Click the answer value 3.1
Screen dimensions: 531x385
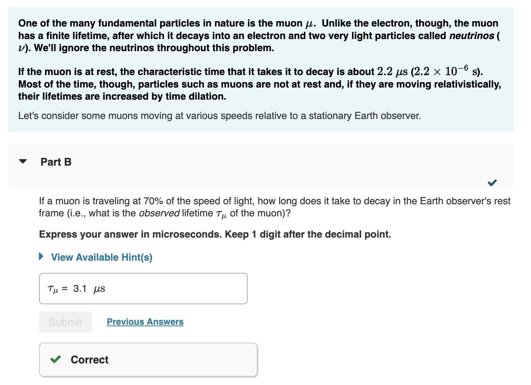pos(80,289)
